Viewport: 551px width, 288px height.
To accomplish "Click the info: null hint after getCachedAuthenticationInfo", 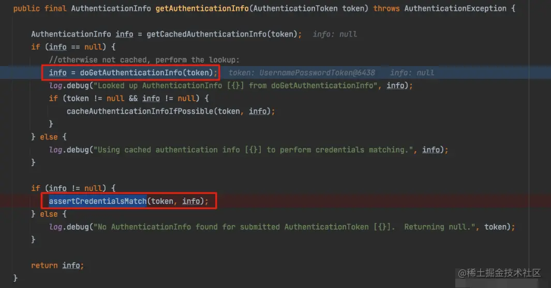I will [335, 34].
